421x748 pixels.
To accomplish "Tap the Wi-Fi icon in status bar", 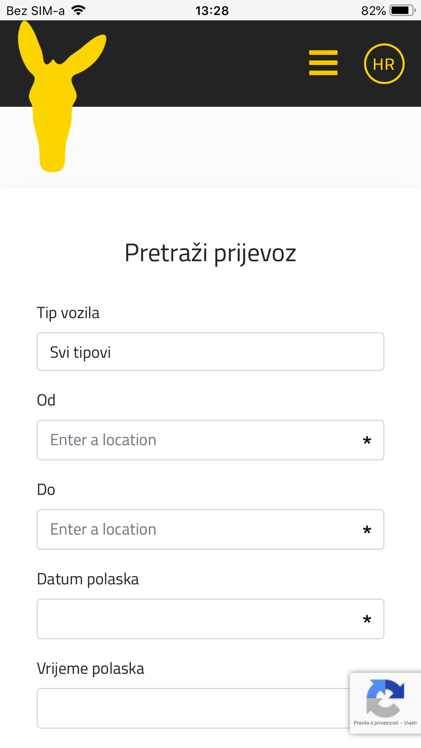I will (79, 10).
